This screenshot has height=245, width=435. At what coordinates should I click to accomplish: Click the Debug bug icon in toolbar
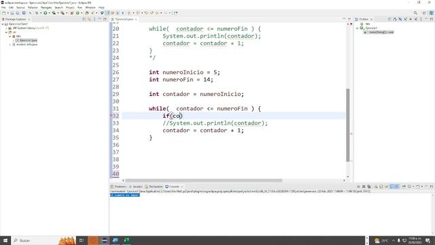(x=37, y=13)
